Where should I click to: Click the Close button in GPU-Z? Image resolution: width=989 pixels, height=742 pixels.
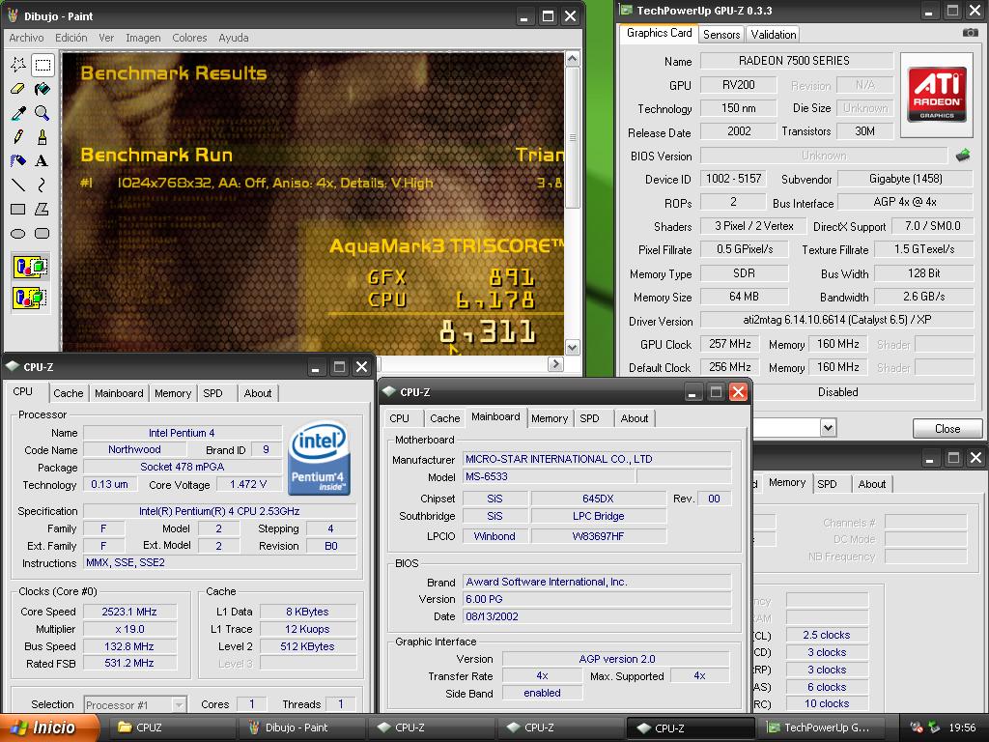point(947,428)
